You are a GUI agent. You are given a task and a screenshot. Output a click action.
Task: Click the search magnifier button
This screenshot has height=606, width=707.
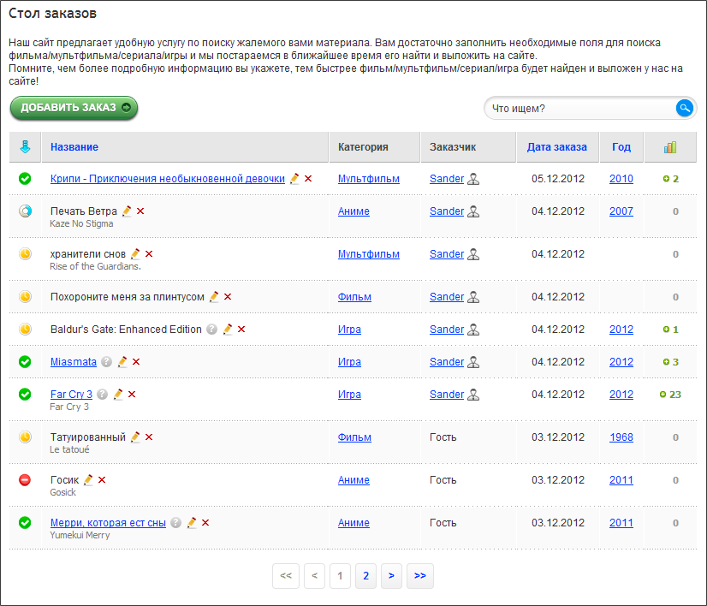684,108
